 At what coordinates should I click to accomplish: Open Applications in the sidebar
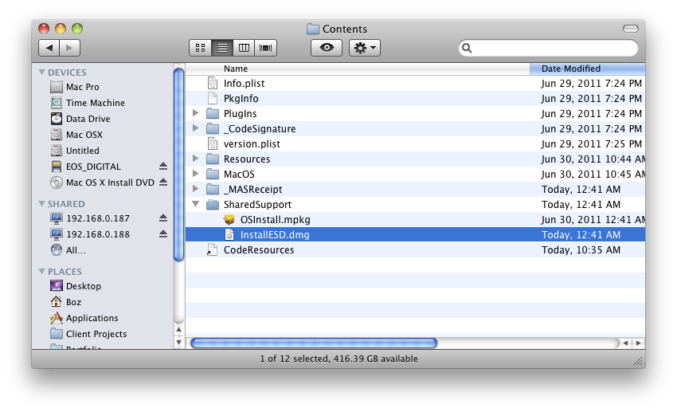[x=92, y=318]
